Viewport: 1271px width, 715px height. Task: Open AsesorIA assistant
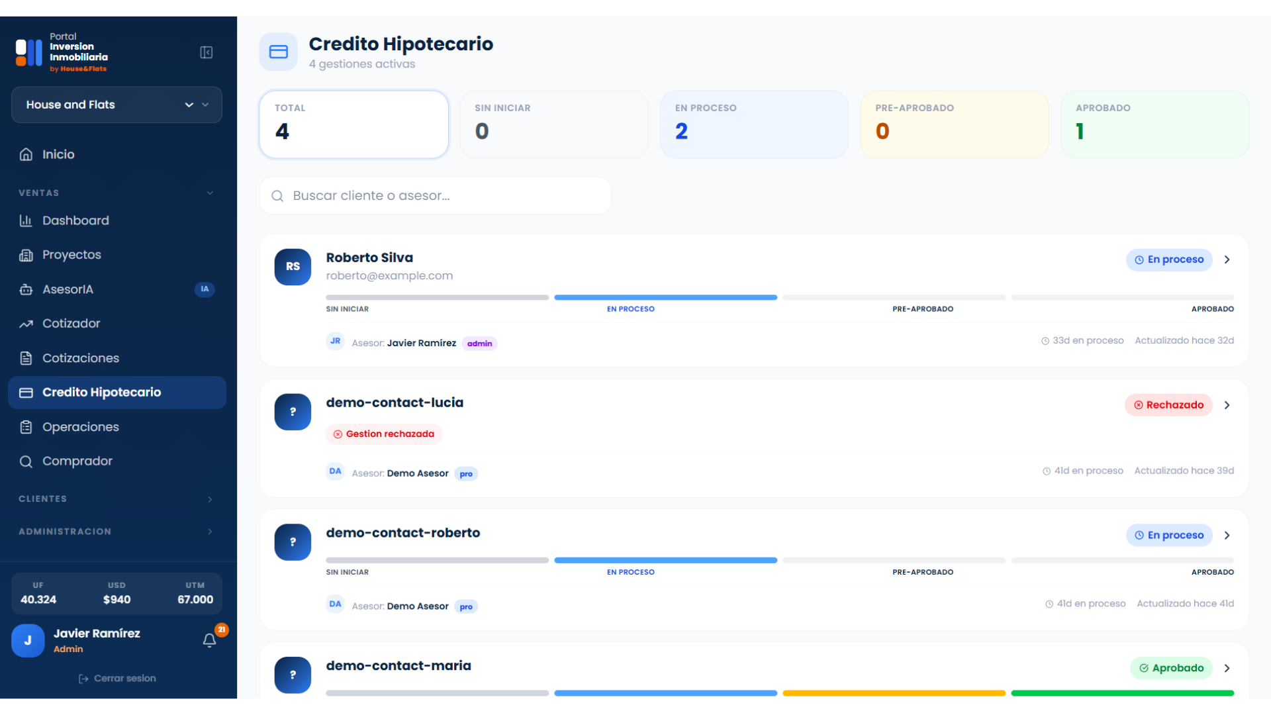68,289
